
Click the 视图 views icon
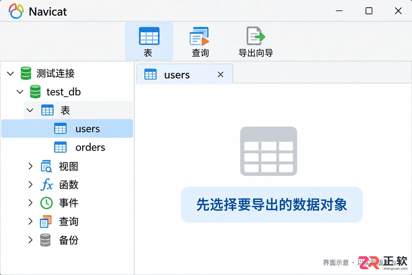pos(46,166)
